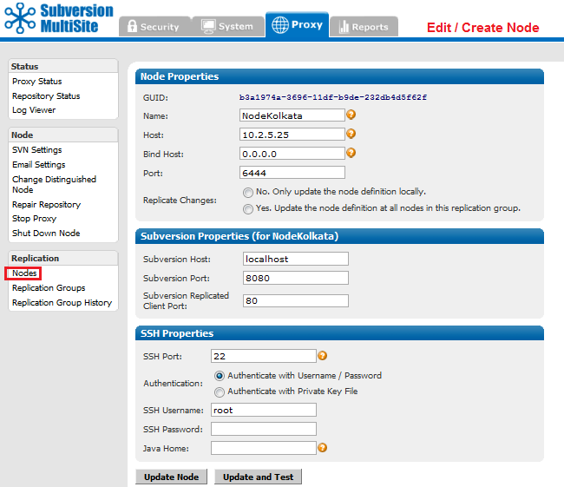Click the Node sidebar heading
Viewport: 564px width, 487px height.
(x=63, y=135)
